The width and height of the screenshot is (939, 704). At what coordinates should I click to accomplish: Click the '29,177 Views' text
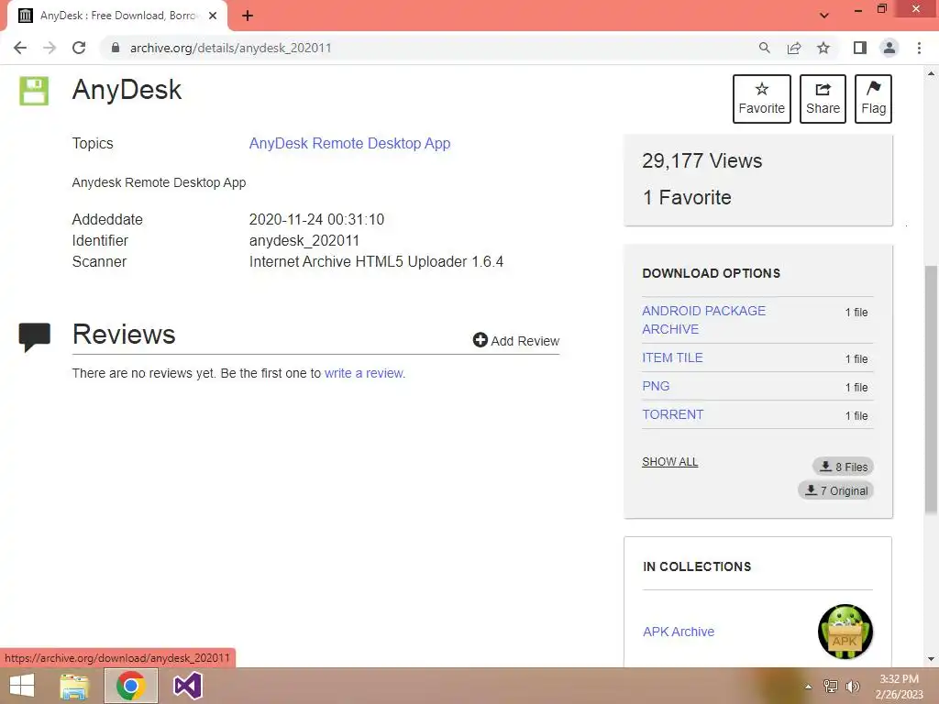point(701,161)
